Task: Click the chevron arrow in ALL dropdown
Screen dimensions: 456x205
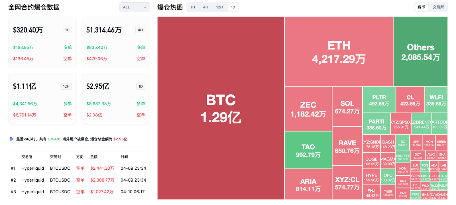Action: 145,7
